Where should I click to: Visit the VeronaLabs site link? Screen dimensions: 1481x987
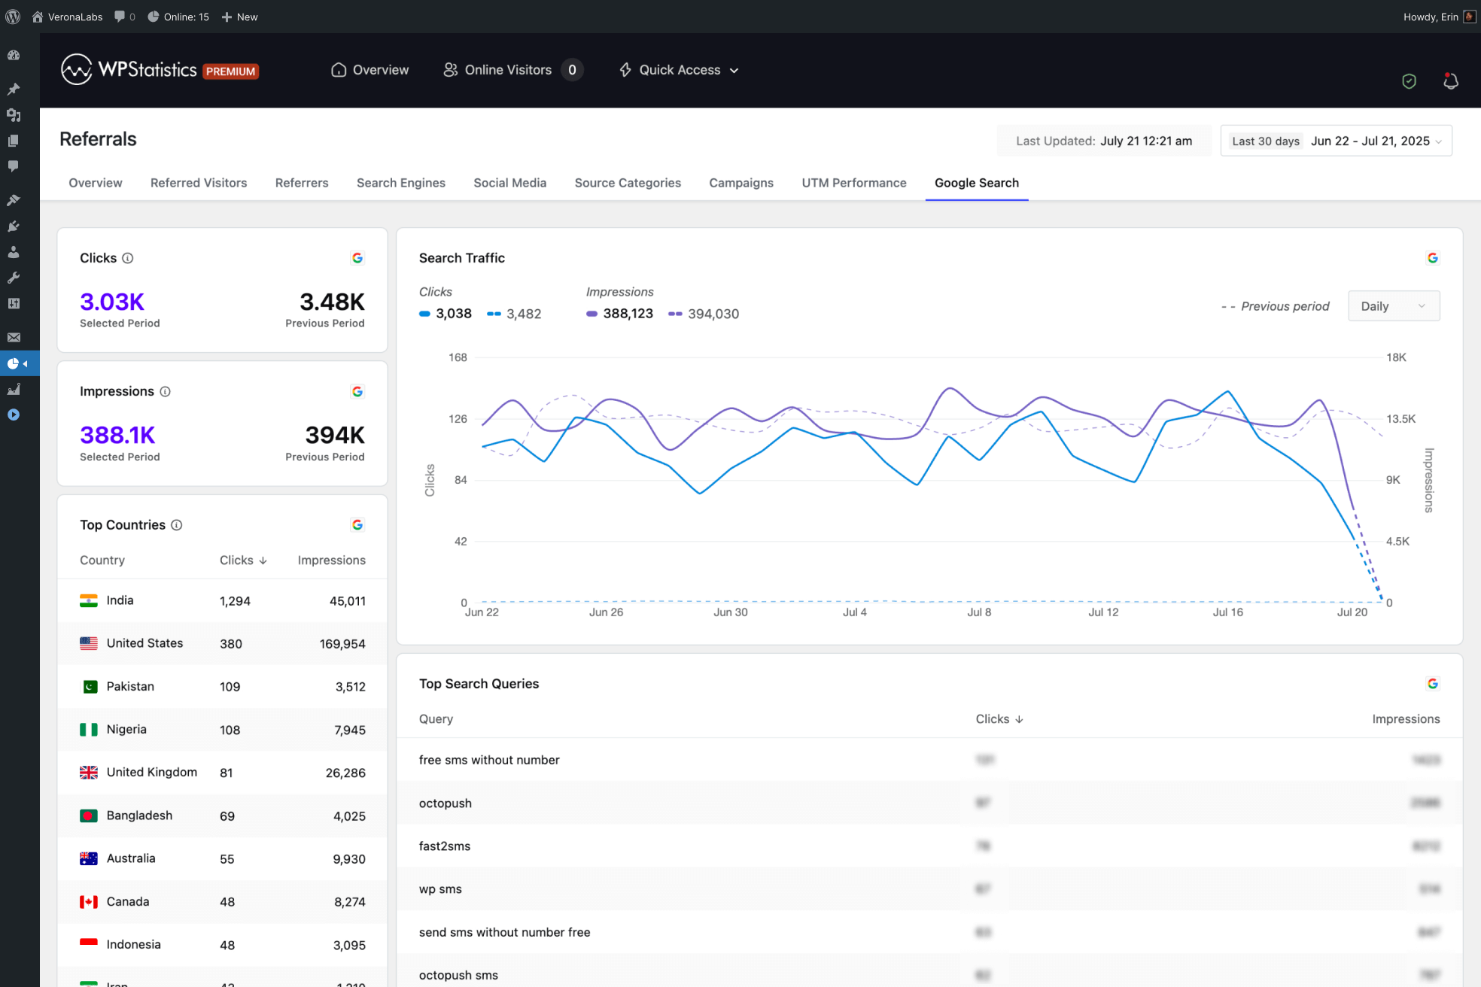(68, 17)
